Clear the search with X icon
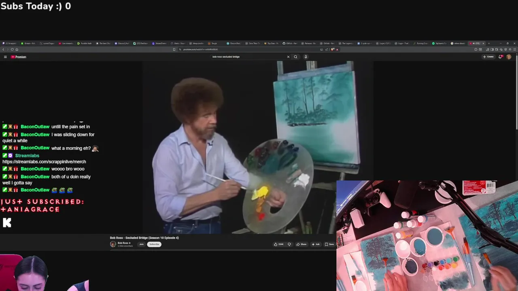Viewport: 518px width, 291px height. pos(288,57)
